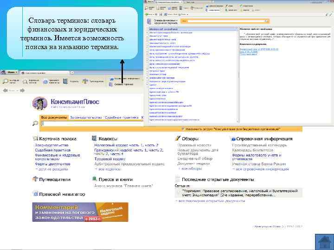
Task: Expand "все последние открытые документы"
Action: tap(210, 200)
